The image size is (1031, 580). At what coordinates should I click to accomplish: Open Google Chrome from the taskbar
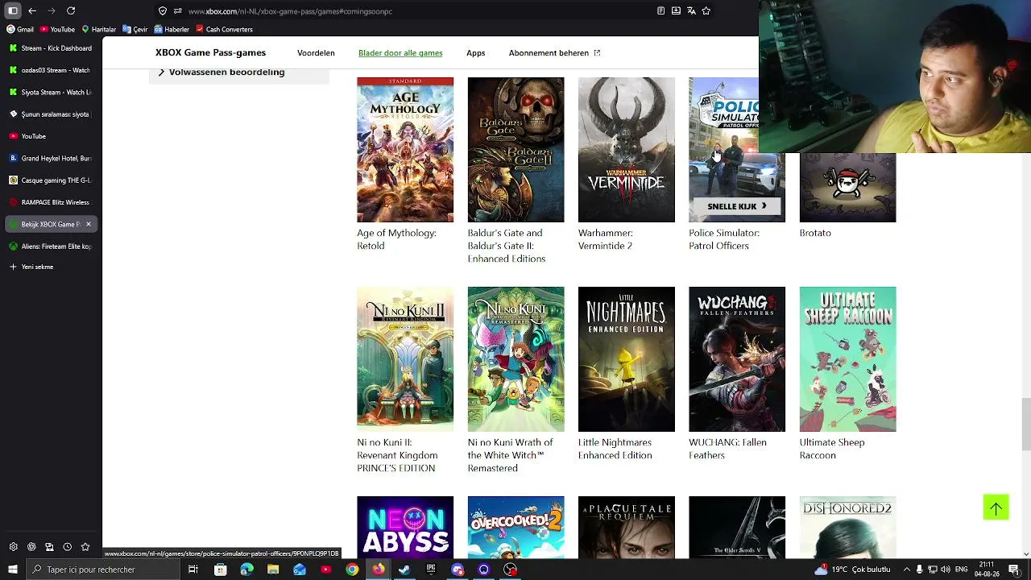point(352,570)
